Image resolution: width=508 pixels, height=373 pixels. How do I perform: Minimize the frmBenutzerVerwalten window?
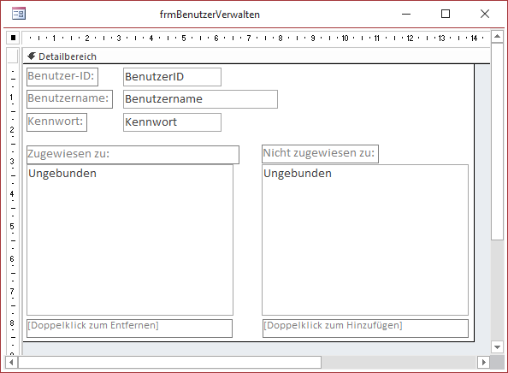(x=406, y=14)
